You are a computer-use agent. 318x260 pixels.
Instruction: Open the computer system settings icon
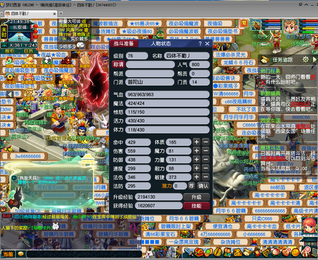(x=314, y=252)
